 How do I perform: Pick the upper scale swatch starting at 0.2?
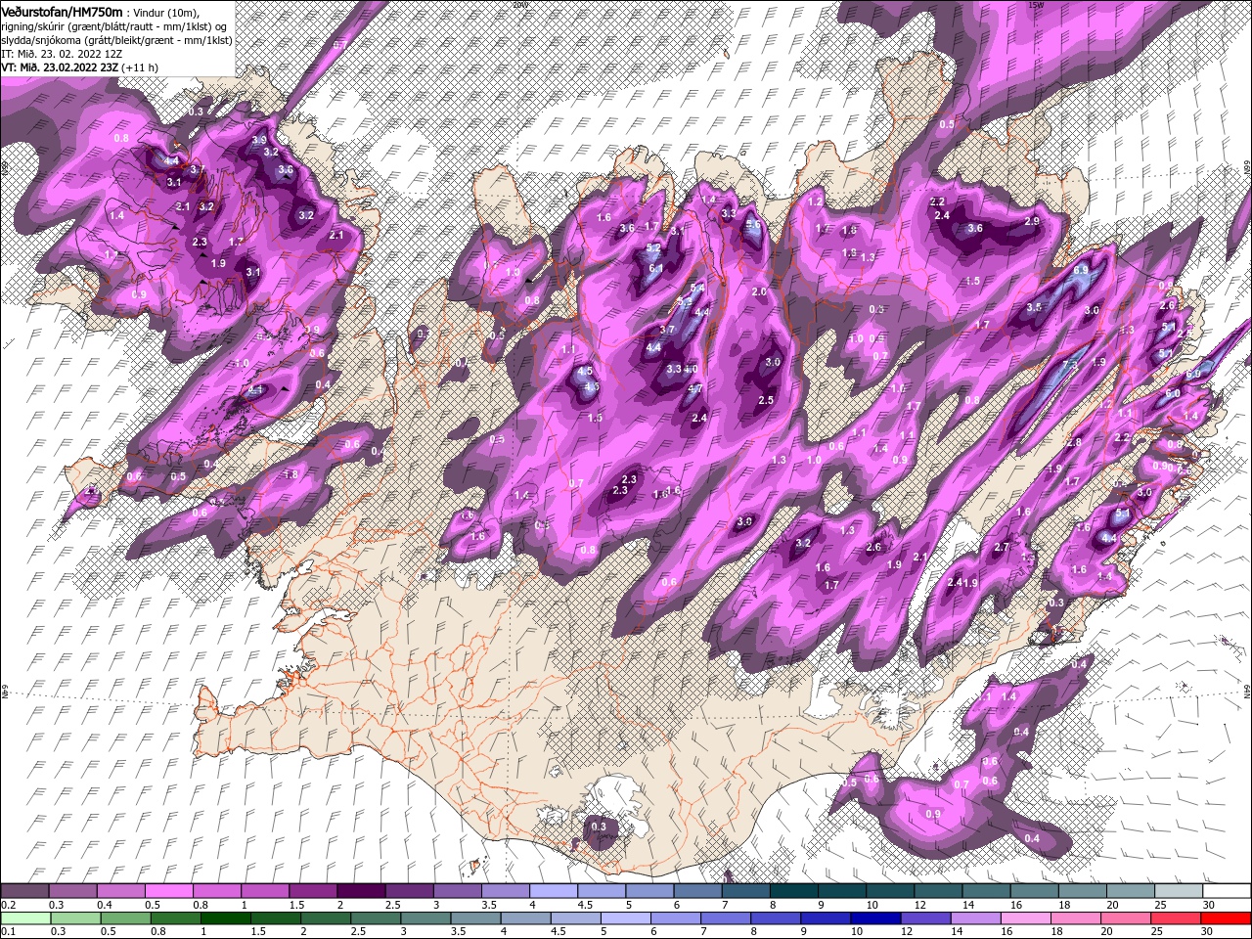click(24, 891)
